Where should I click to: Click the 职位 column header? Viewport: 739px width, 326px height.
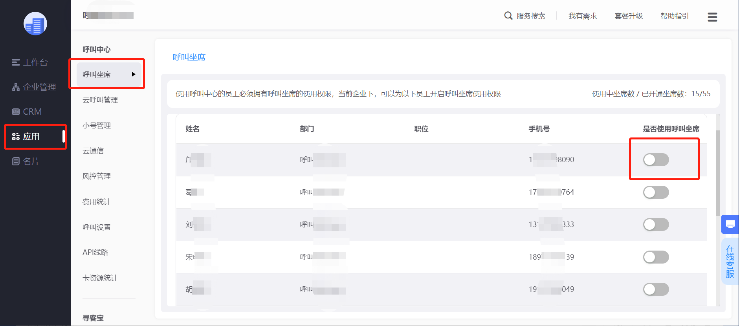coord(421,129)
